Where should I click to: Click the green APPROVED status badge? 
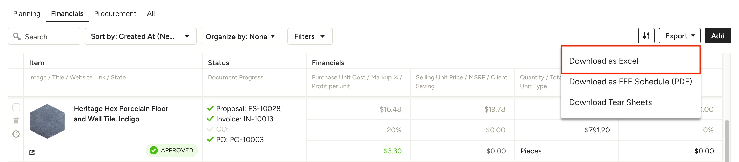click(x=172, y=150)
